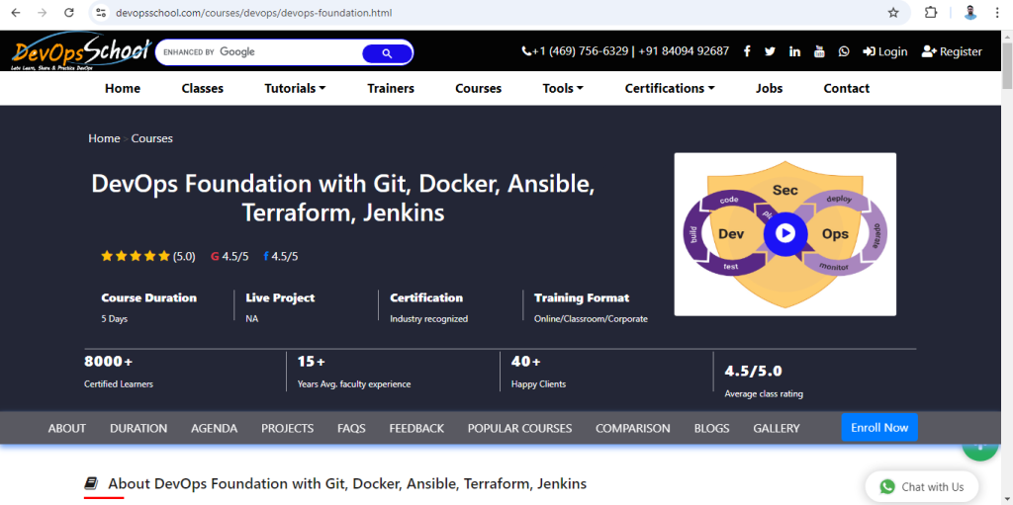
Task: Expand the Tools dropdown menu
Action: (x=563, y=89)
